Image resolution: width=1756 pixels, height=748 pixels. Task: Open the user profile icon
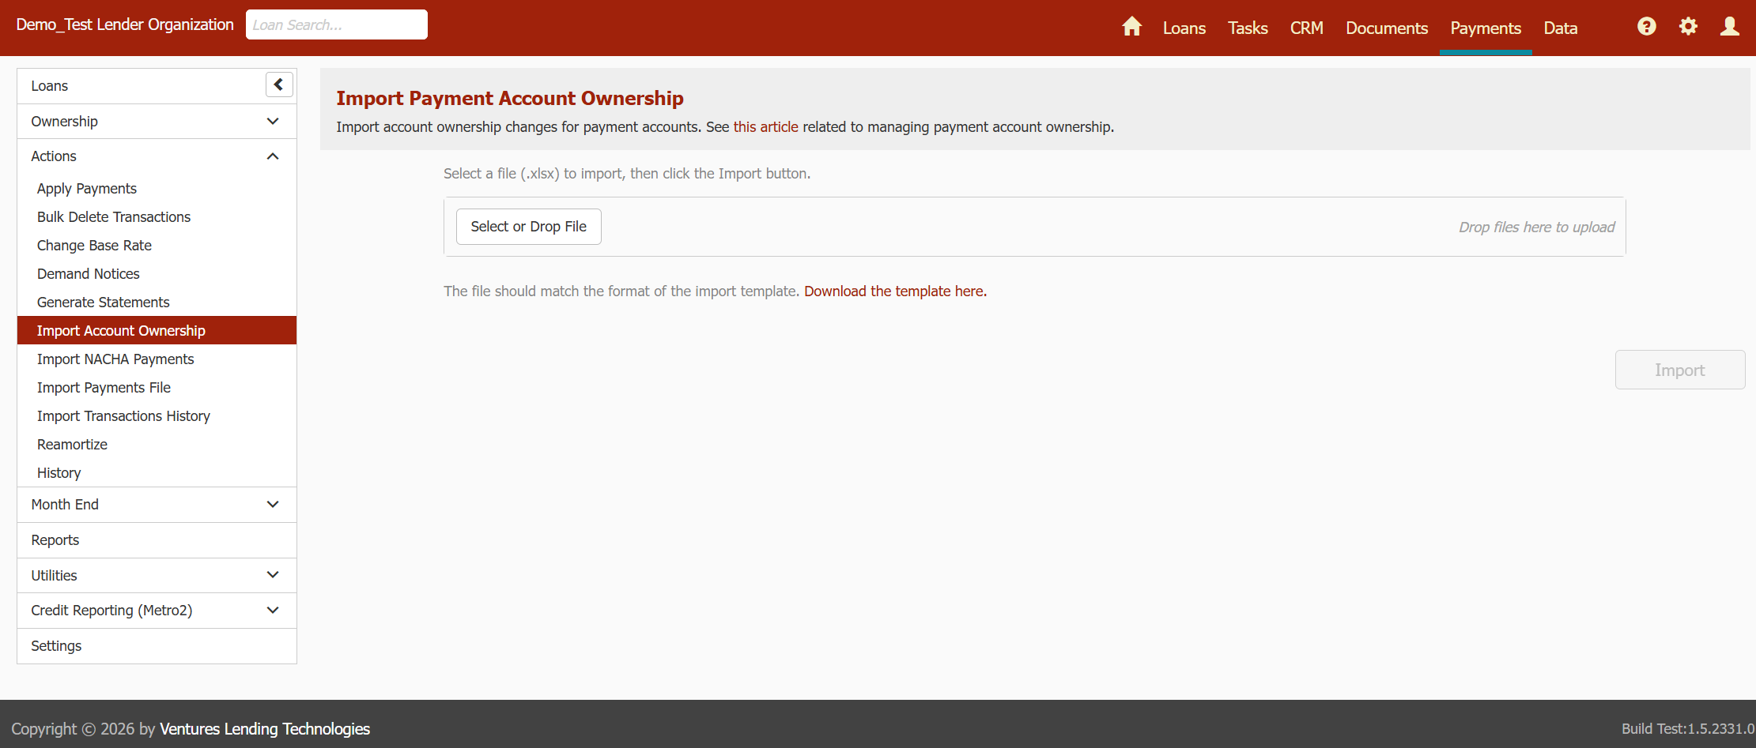coord(1729,27)
